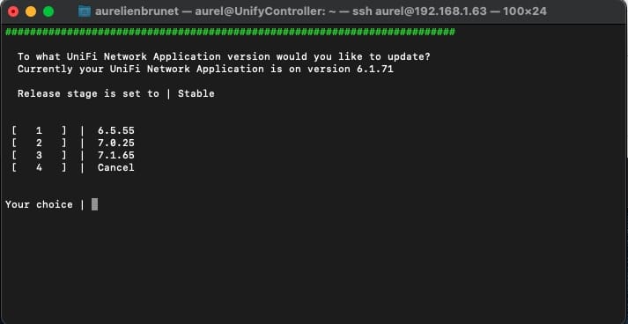Click the 6.5.55 version option
Viewport: 628px width, 324px height.
point(116,130)
